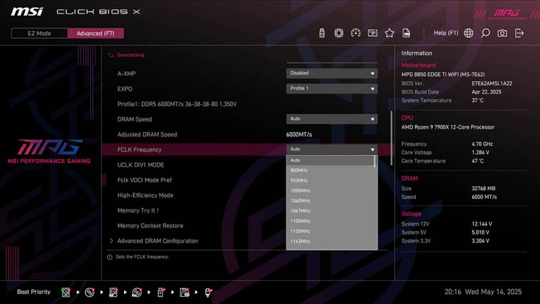Open DRAM Speed dropdown
The height and width of the screenshot is (304, 540).
[332, 119]
